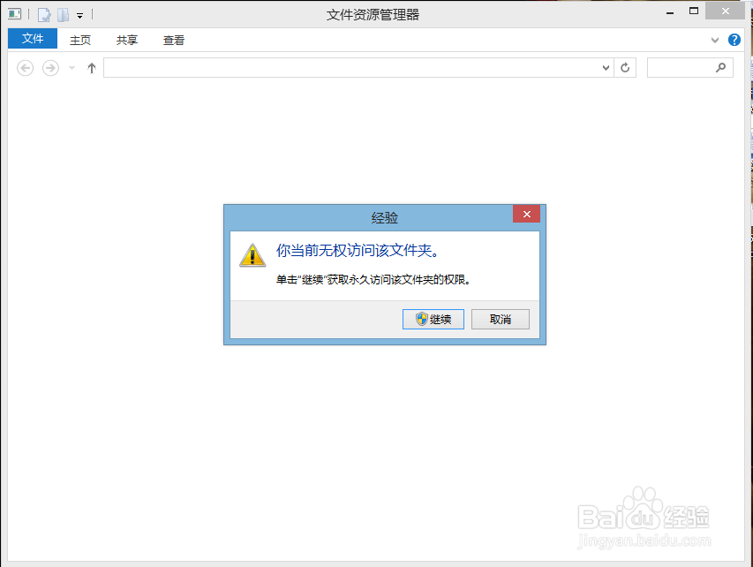The width and height of the screenshot is (753, 567).
Task: Click the yellow warning triangle in the dialog
Action: pos(252,255)
